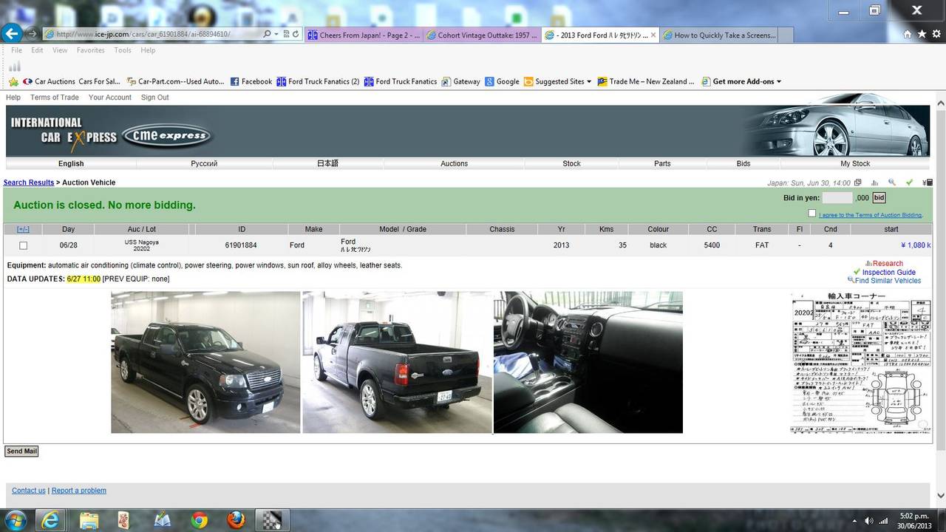Tick the checkbox in the 06/28 vehicle row
Viewport: 946px width, 532px height.
[23, 245]
